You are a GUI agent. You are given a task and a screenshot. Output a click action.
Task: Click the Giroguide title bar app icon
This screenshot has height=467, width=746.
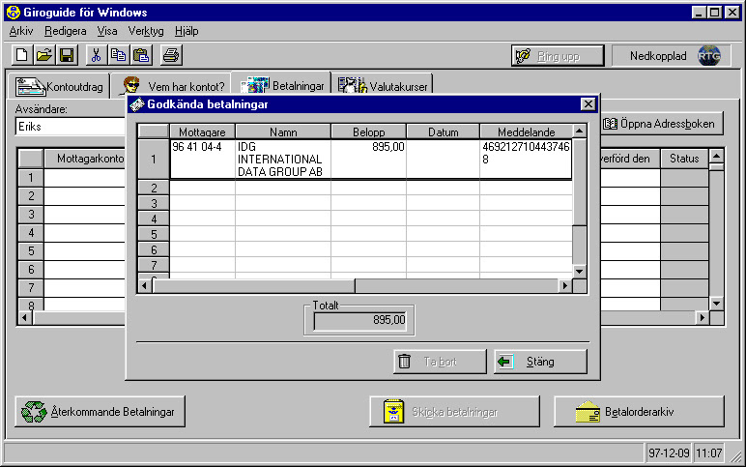[x=14, y=13]
